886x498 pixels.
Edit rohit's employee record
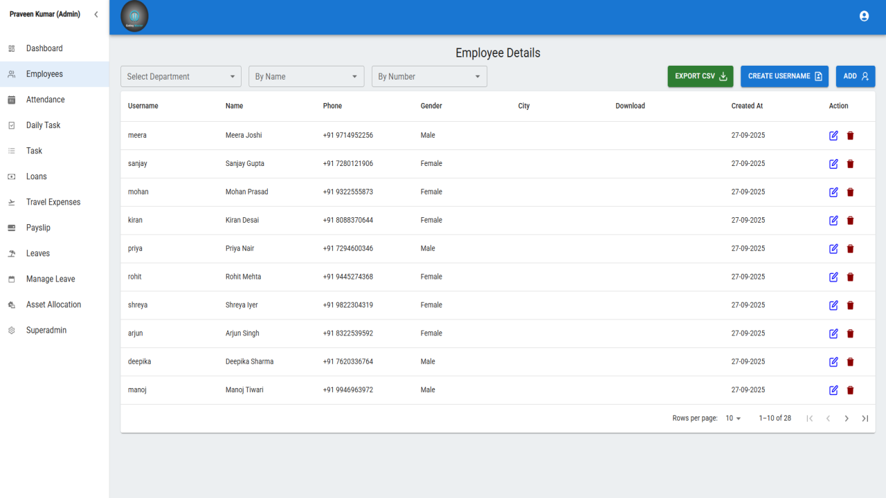click(833, 277)
